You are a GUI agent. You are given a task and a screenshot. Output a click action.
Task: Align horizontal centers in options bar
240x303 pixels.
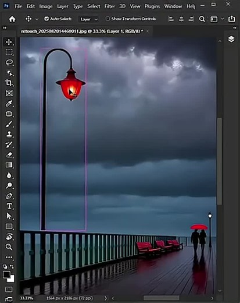point(181,19)
